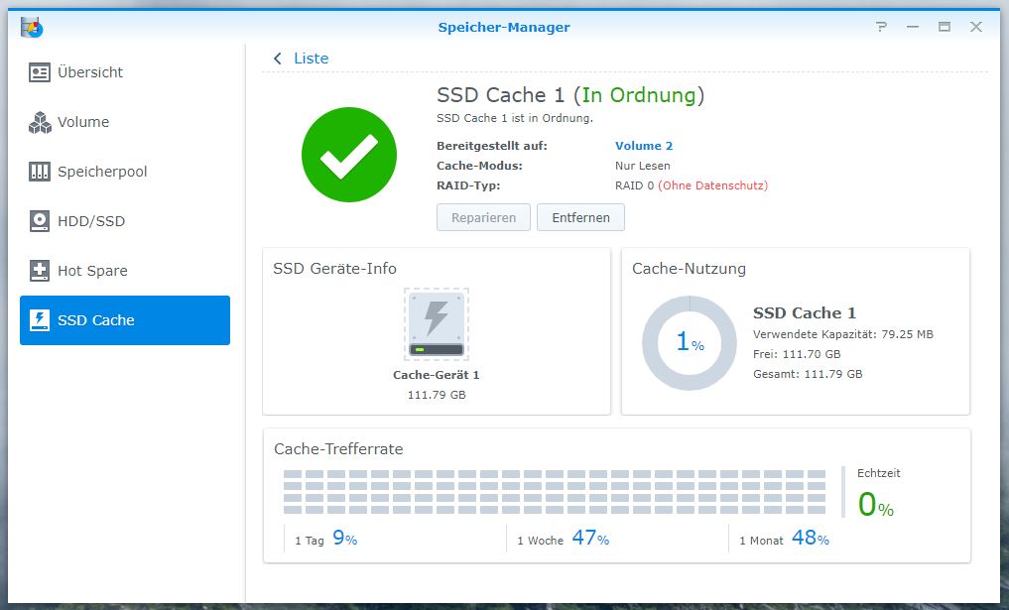Screen dimensions: 1009x610
Task: Click the Speicher-Manager app icon in title bar
Action: pyautogui.click(x=32, y=27)
